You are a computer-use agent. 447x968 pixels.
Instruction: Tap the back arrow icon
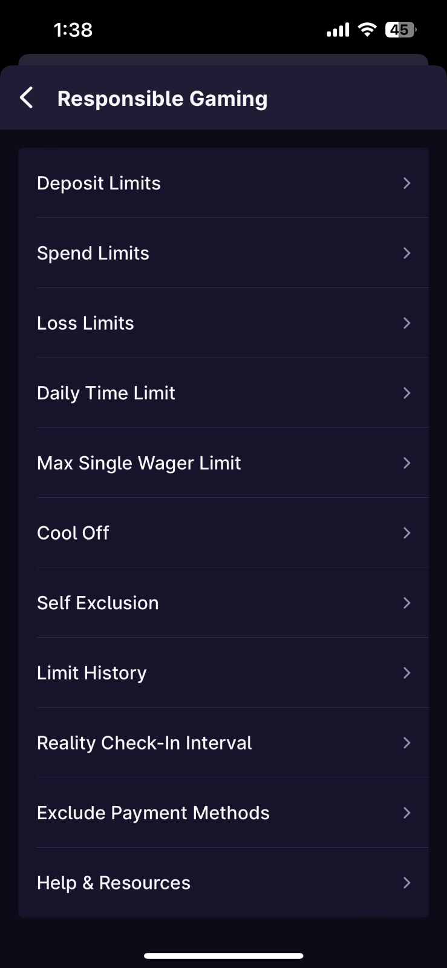tap(27, 97)
